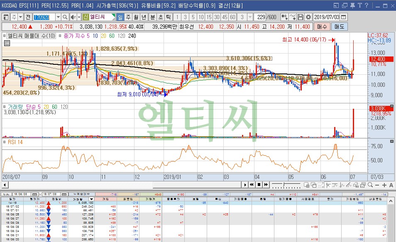The height and width of the screenshot is (242, 396).
Task: Open the add chart type candlestick icon
Action: [x=285, y=17]
